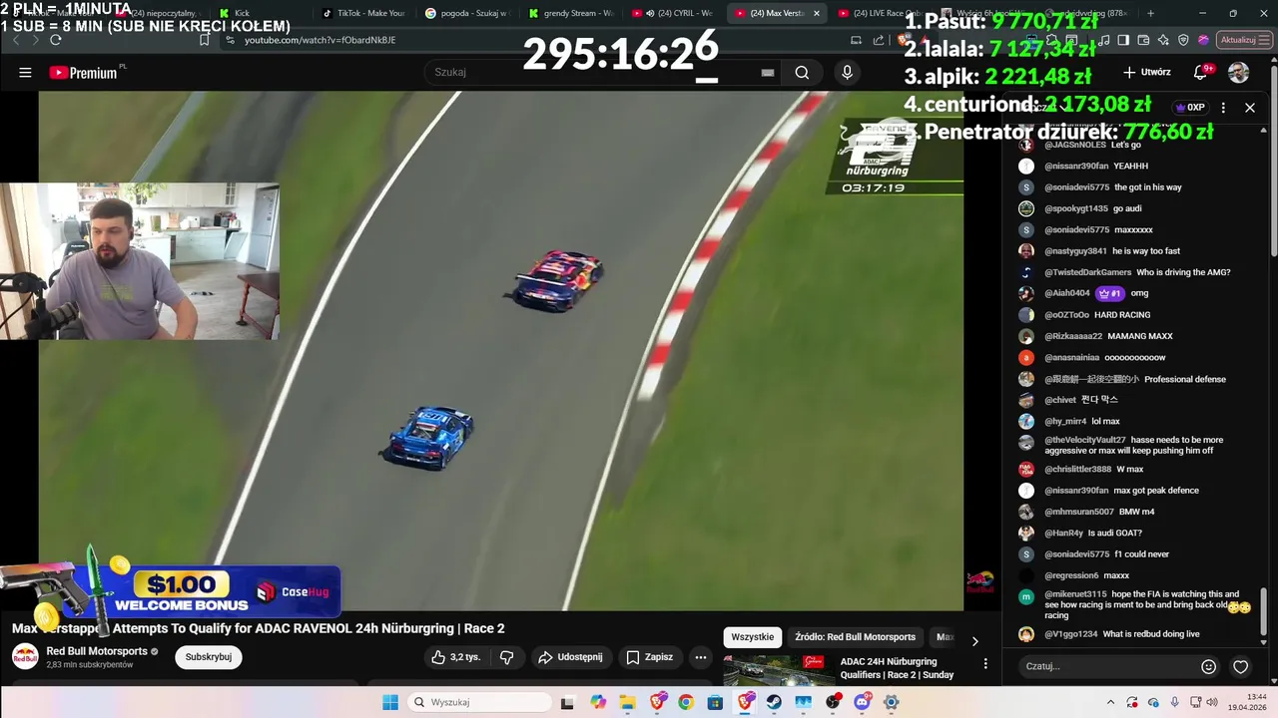Screen dimensions: 1278x718
Task: Open the chat emoji picker
Action: coord(1208,666)
